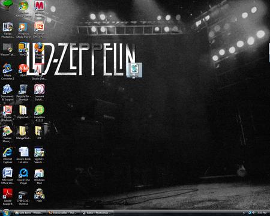The height and width of the screenshot is (216, 270).
Task: Open the WacomTablet desktop icon
Action: click(8, 50)
